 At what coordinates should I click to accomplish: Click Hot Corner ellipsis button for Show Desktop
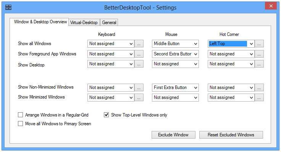[259, 64]
